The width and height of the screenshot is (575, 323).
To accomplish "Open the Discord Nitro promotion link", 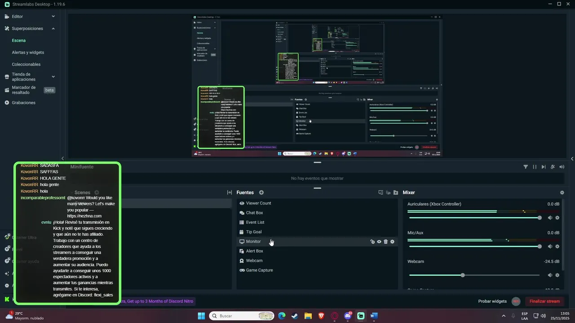I will click(157, 301).
